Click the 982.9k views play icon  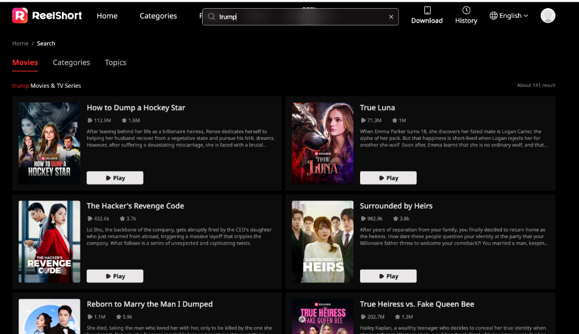pos(363,218)
